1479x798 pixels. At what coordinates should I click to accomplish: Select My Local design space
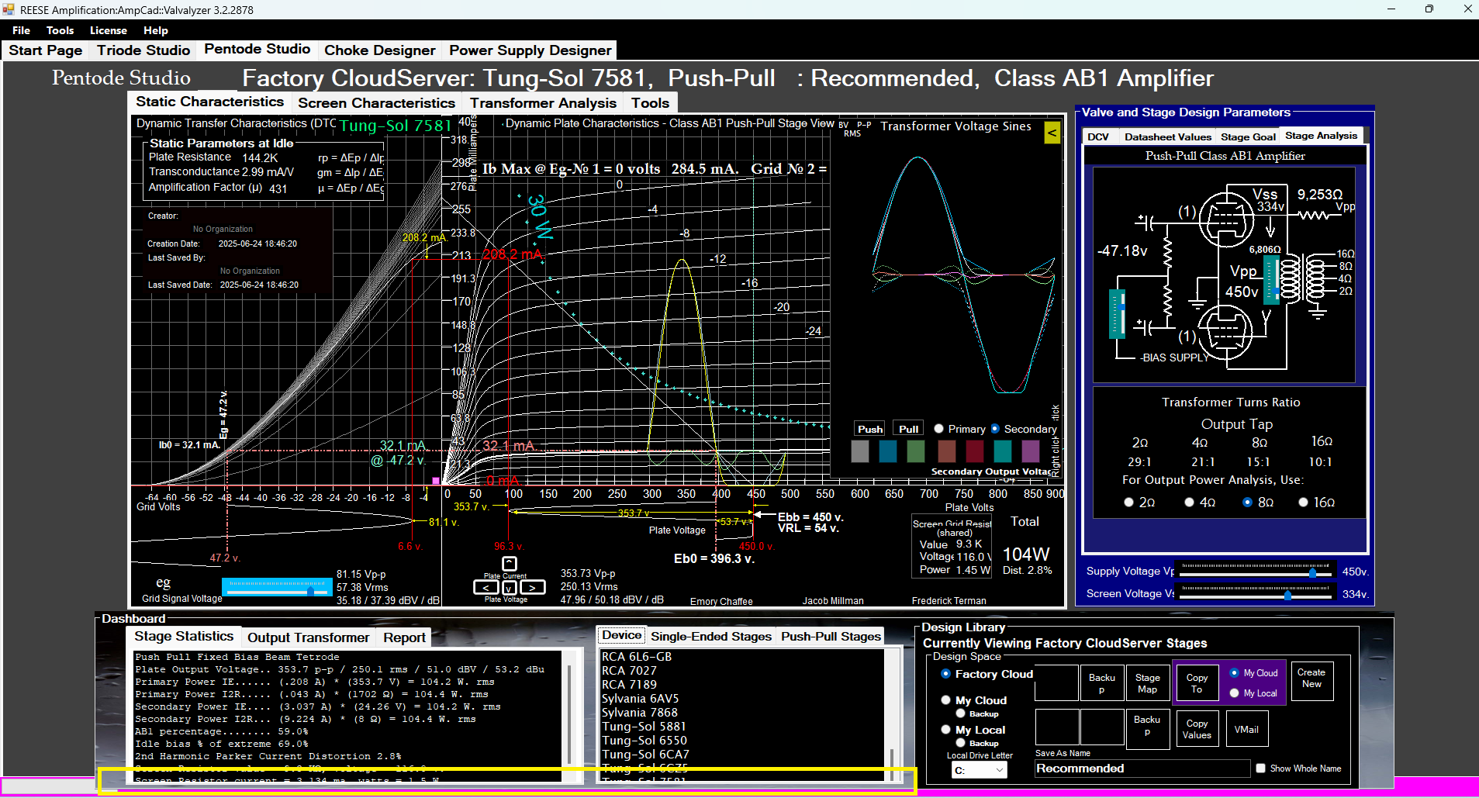945,729
